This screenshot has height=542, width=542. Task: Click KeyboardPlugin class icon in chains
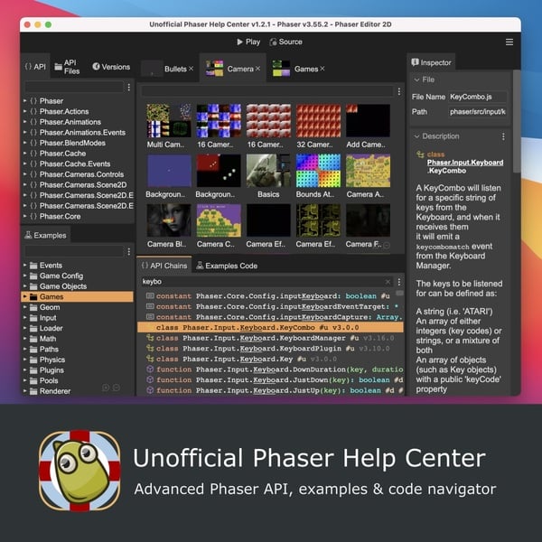(150, 348)
